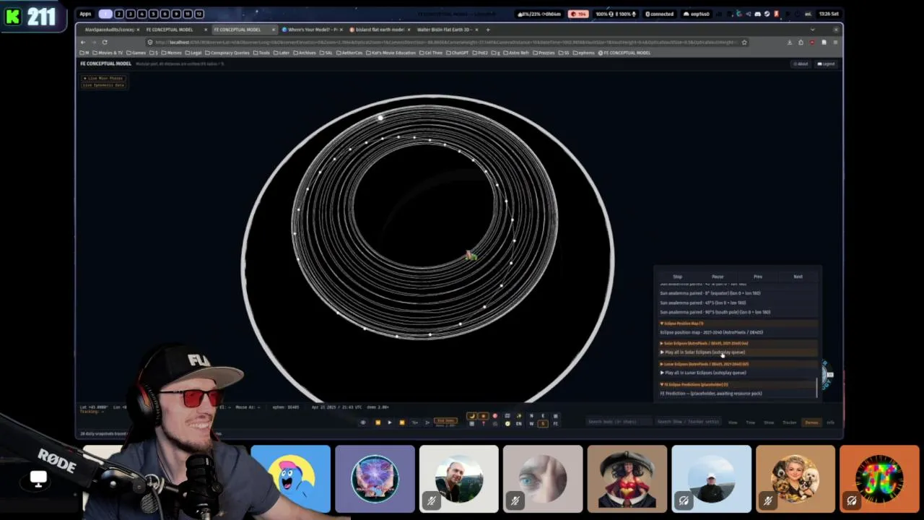Open the ChatGPT bookmark folder
Screen dimensions: 924x520
tap(458, 53)
